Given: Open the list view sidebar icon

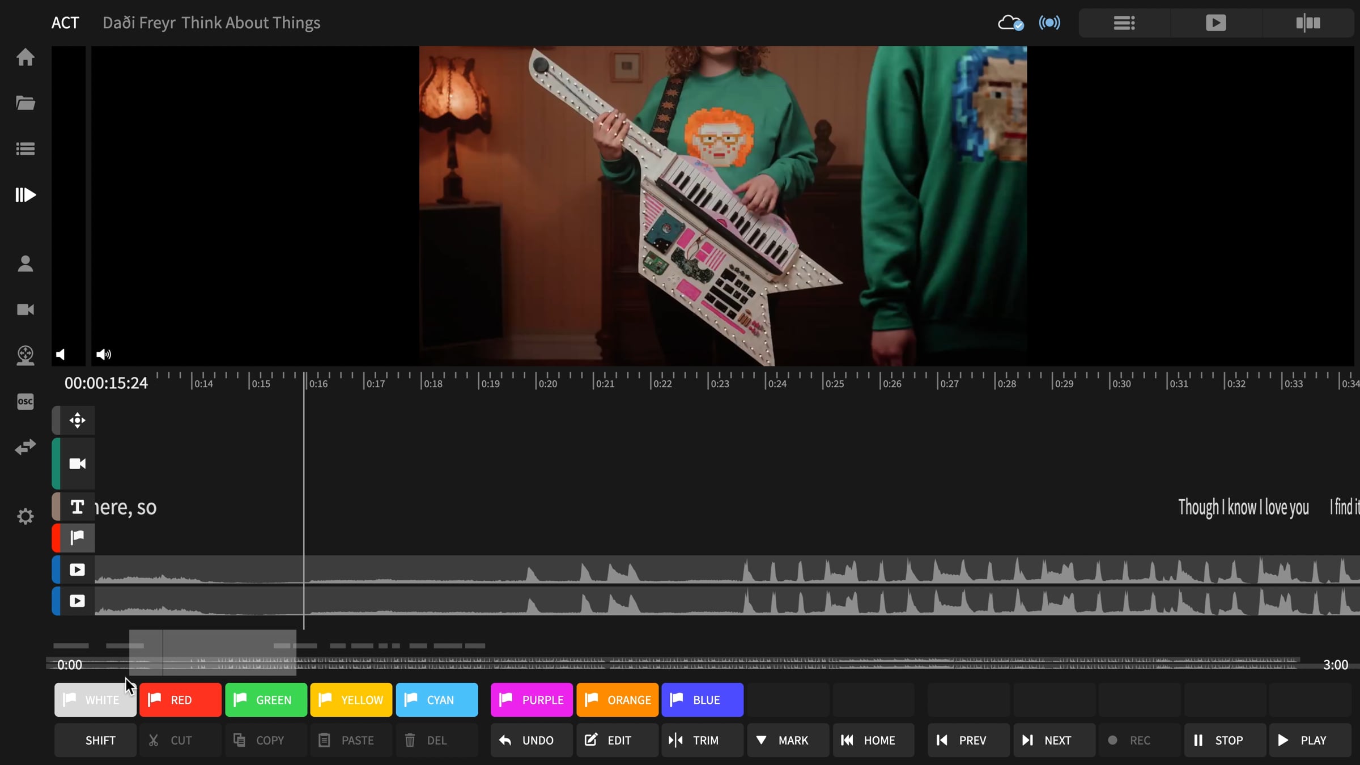Looking at the screenshot, I should (x=25, y=149).
